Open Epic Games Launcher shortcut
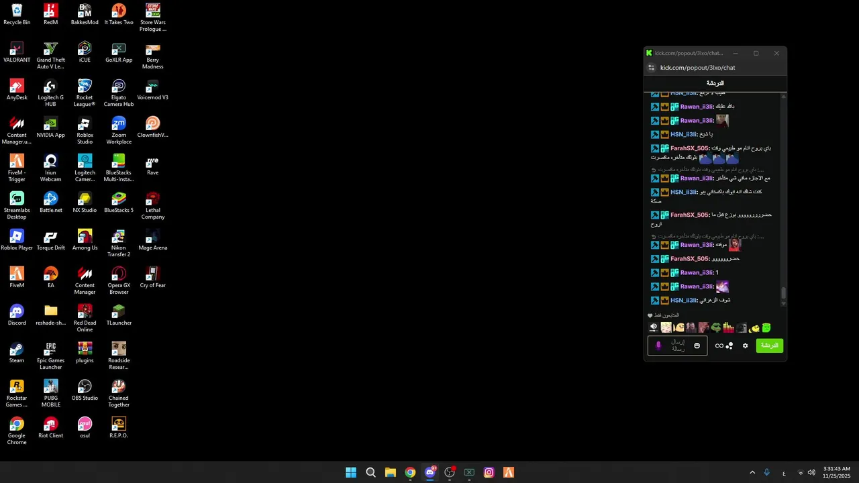Image resolution: width=859 pixels, height=483 pixels. [x=50, y=356]
